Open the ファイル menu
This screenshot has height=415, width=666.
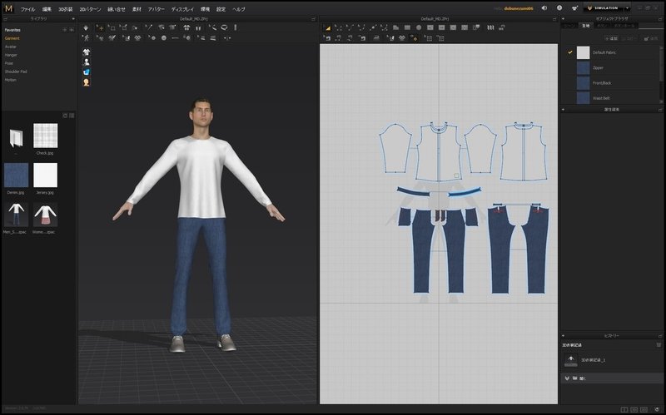pyautogui.click(x=27, y=8)
